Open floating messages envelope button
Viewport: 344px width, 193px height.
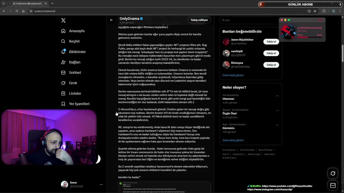(333, 185)
